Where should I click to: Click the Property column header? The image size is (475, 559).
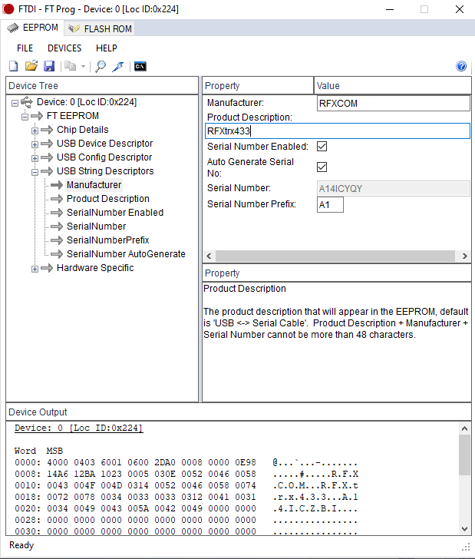258,85
